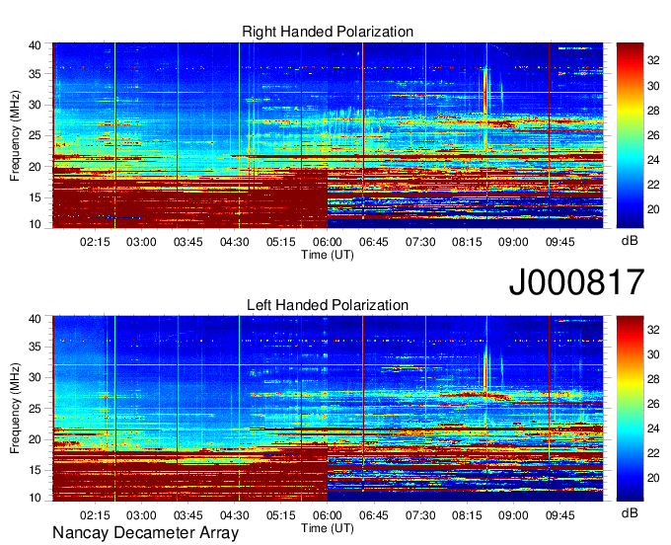Click the 'Nancay Decameter Array' caption
The width and height of the screenshot is (671, 545).
coord(145,533)
